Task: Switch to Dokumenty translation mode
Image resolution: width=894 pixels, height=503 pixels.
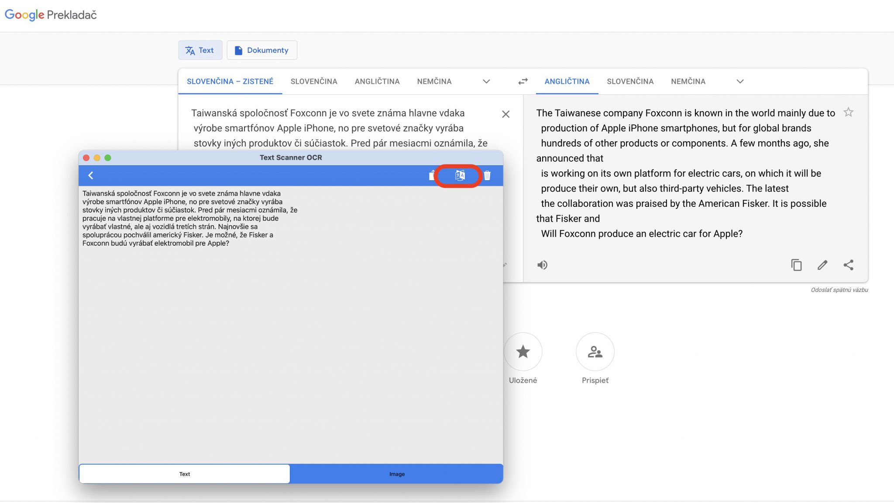Action: point(262,50)
